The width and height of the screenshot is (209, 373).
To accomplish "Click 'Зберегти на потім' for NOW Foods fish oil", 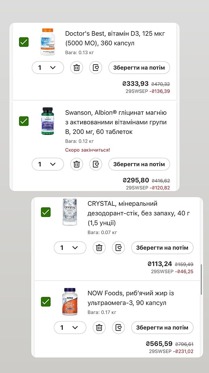I will [162, 327].
